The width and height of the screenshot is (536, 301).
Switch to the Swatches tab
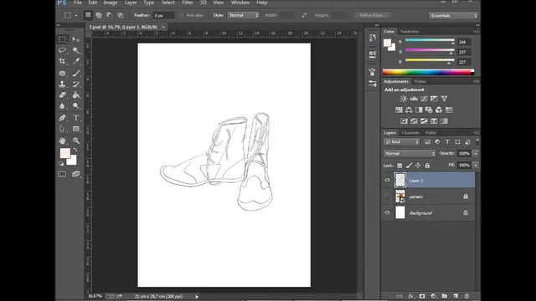click(410, 32)
